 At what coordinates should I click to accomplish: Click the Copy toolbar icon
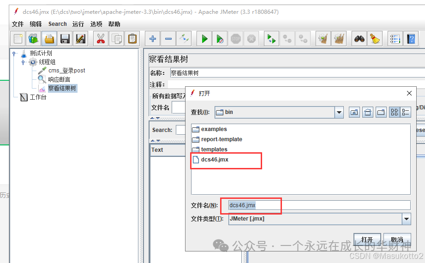(x=117, y=39)
